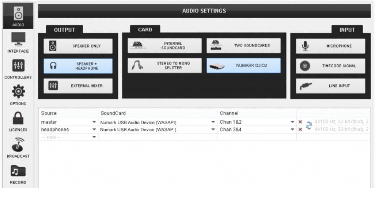Click the splitter cable icon
The image size is (384, 199).
click(x=137, y=66)
